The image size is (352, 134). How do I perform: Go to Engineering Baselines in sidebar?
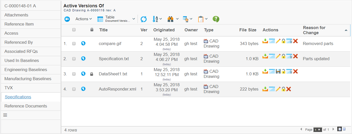(x=26, y=70)
